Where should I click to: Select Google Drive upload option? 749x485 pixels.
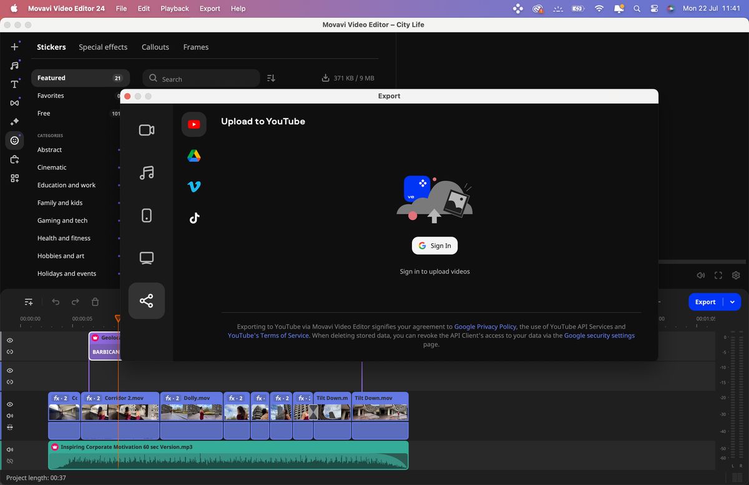pyautogui.click(x=193, y=155)
